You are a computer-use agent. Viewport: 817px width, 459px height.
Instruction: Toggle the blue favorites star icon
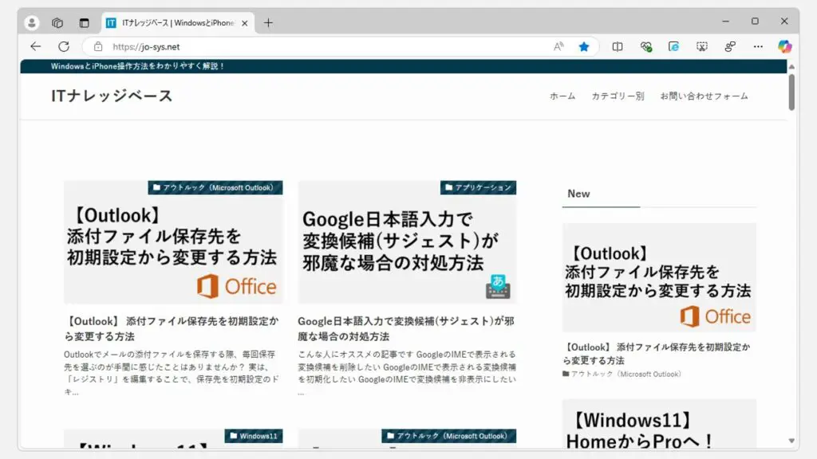click(x=584, y=47)
